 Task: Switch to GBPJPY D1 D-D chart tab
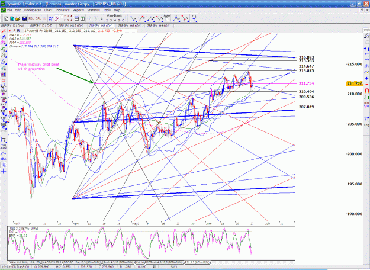(x=41, y=25)
